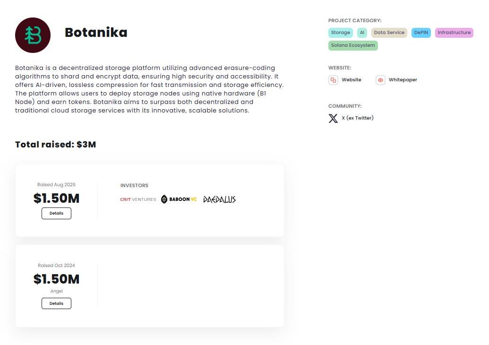Open the Website link icon

pyautogui.click(x=333, y=80)
